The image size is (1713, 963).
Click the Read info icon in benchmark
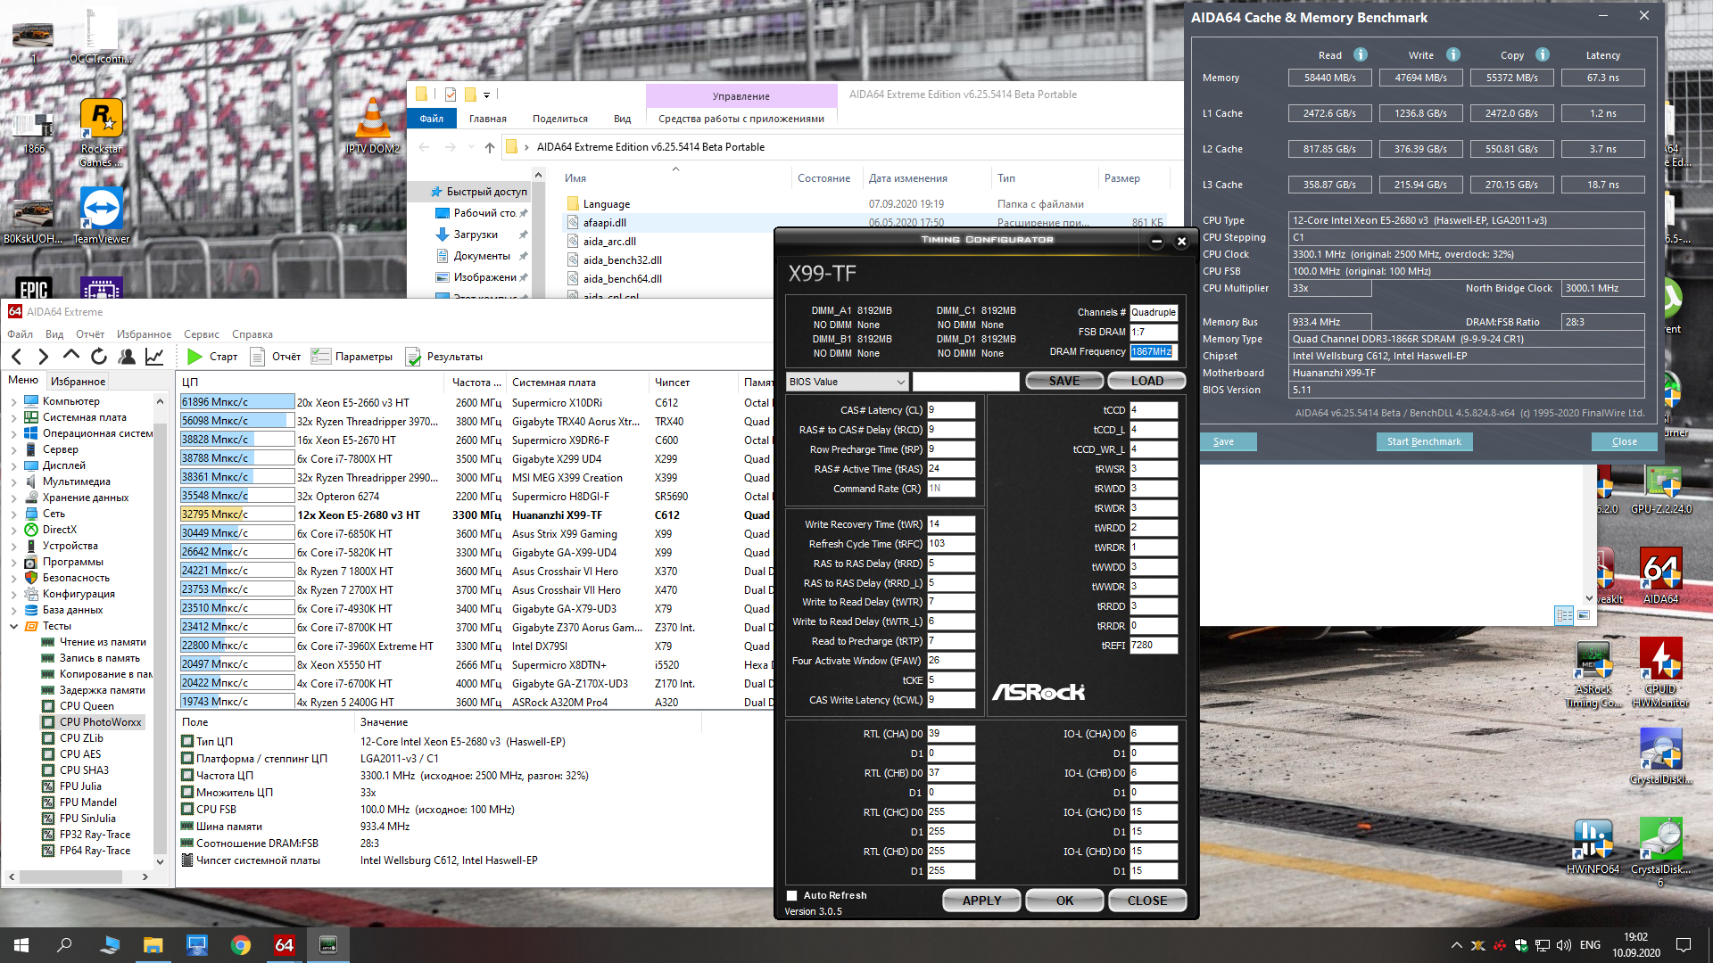click(x=1360, y=55)
